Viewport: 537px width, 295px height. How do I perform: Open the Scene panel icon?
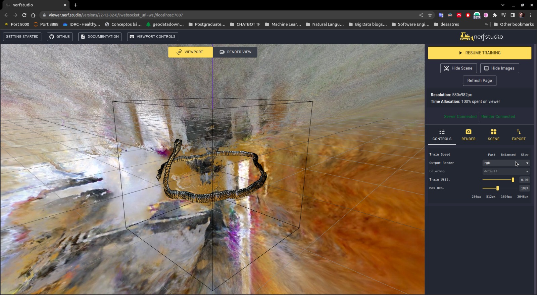(493, 132)
